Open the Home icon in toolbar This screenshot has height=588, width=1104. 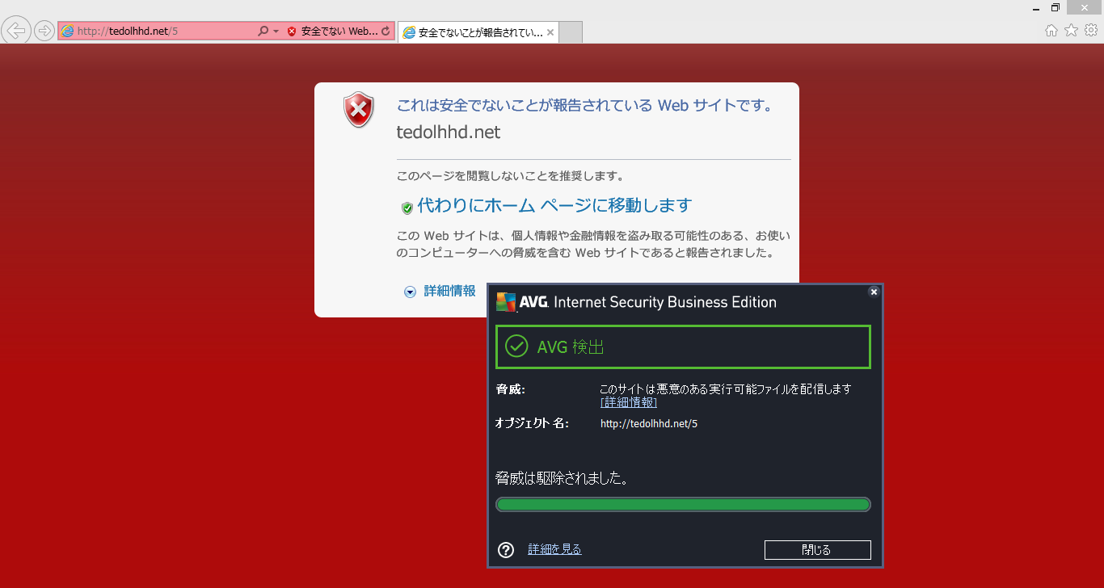coord(1051,31)
